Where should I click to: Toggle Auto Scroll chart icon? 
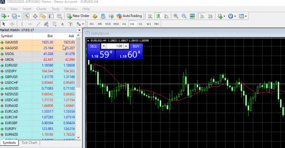(202, 16)
